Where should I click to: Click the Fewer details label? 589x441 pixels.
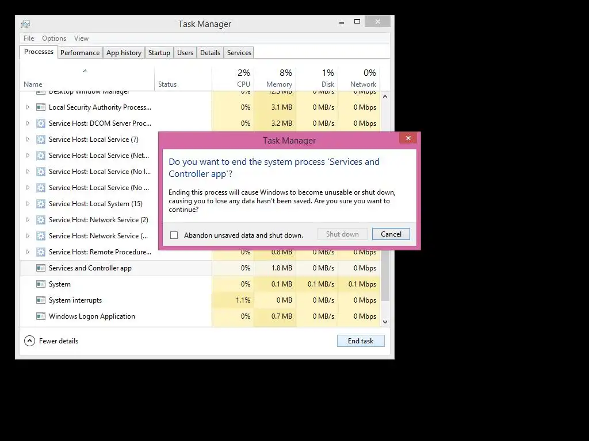59,341
